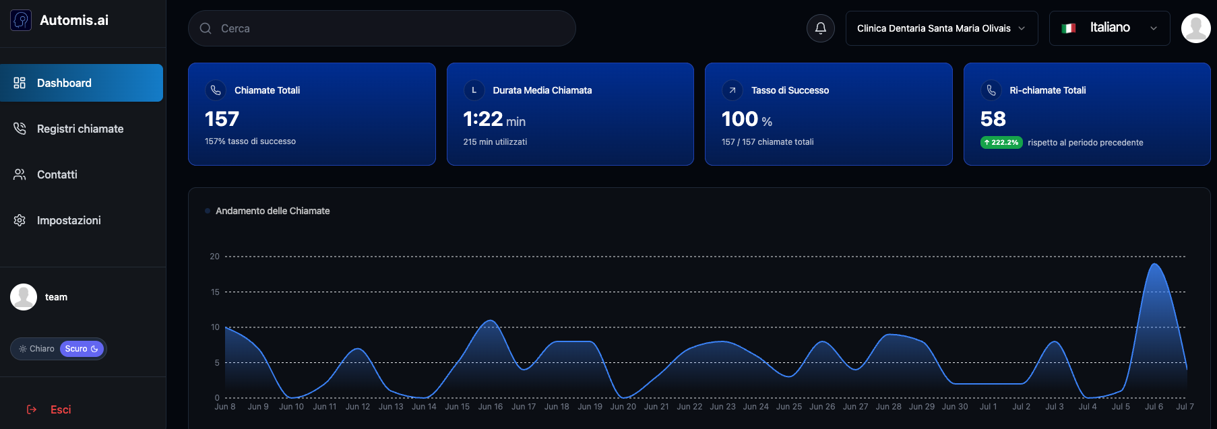Click the 215 min utilizzati text

(495, 142)
